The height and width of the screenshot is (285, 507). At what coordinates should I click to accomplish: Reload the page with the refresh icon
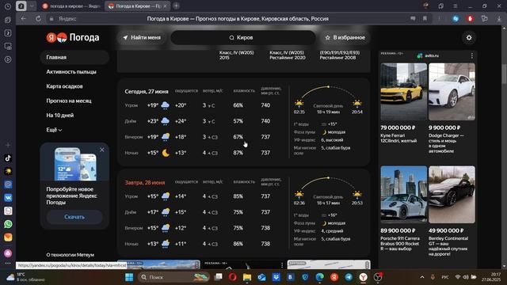[38, 19]
